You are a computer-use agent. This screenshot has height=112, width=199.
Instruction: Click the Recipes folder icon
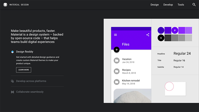tap(117, 71)
